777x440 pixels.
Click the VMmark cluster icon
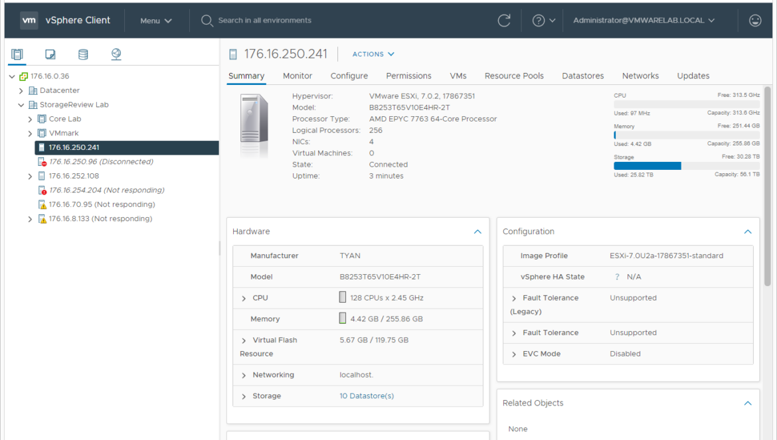(42, 133)
